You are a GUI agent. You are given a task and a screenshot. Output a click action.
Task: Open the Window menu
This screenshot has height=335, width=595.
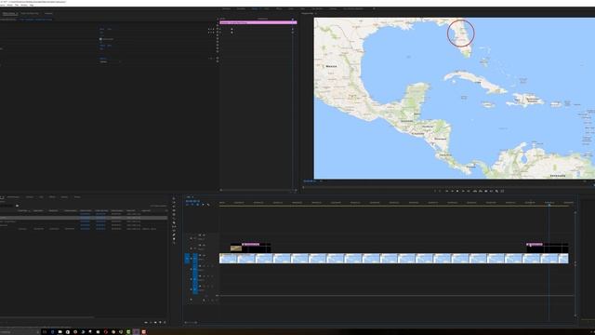click(x=24, y=5)
